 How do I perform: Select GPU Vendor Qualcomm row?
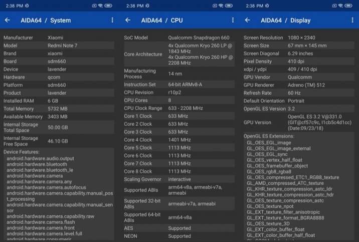pyautogui.click(x=298, y=77)
